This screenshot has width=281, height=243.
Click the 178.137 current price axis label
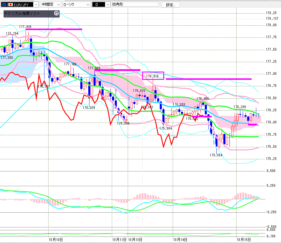coord(272,18)
